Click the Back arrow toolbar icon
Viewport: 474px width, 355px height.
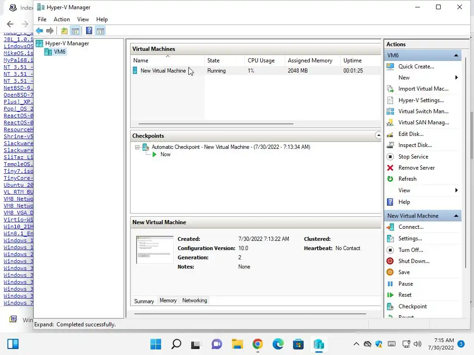[x=39, y=31]
